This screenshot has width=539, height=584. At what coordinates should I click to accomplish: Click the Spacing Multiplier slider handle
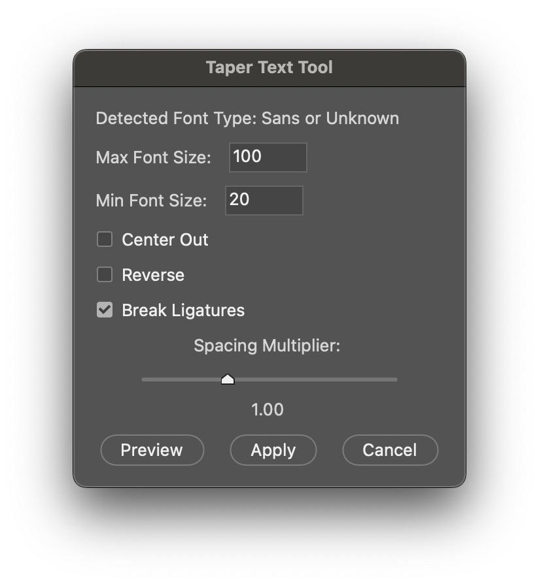click(229, 379)
